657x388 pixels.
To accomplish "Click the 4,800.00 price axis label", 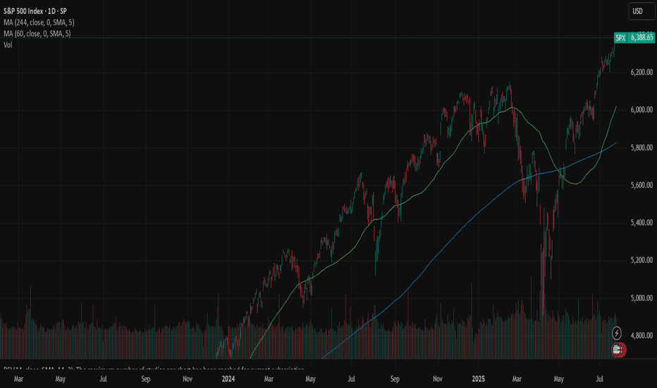I will click(x=641, y=336).
